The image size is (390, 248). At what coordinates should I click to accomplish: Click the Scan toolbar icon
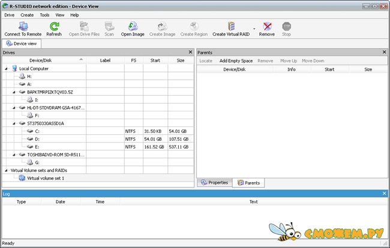[x=109, y=26]
